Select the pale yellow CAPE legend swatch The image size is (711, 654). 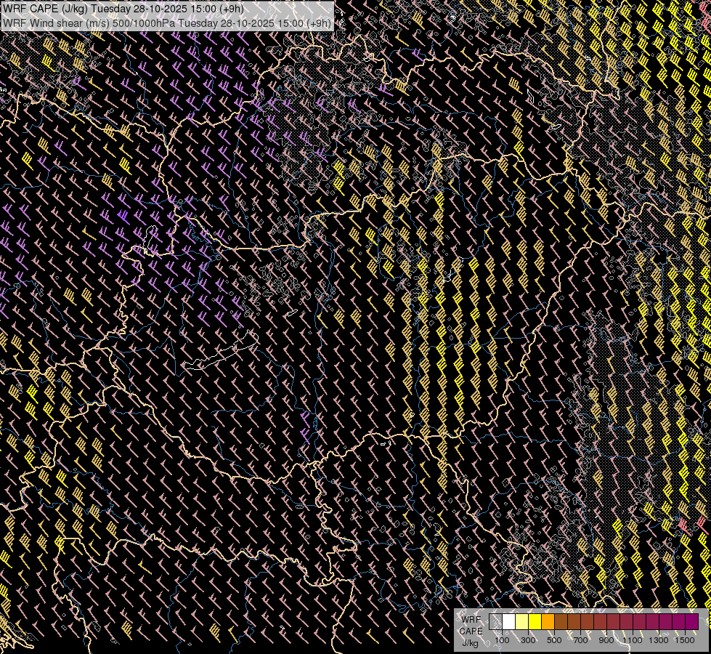pyautogui.click(x=522, y=621)
